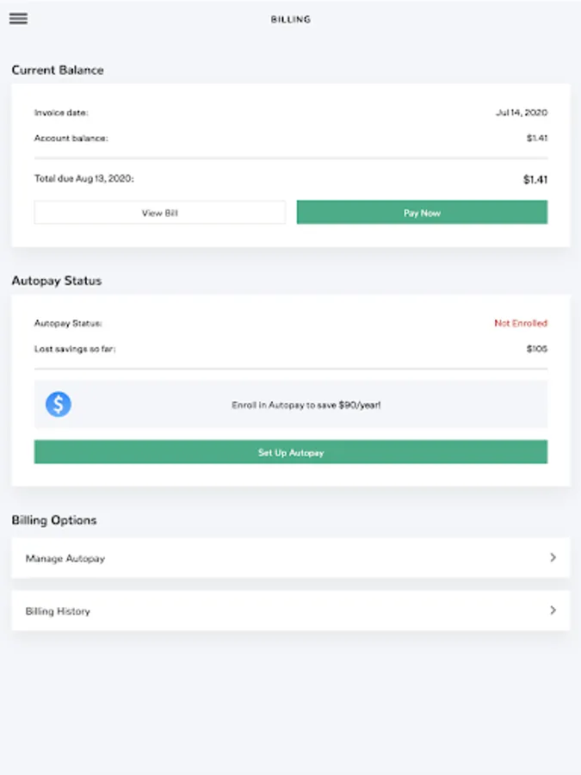
Task: Expand the Manage Autopay chevron arrow
Action: coord(553,558)
